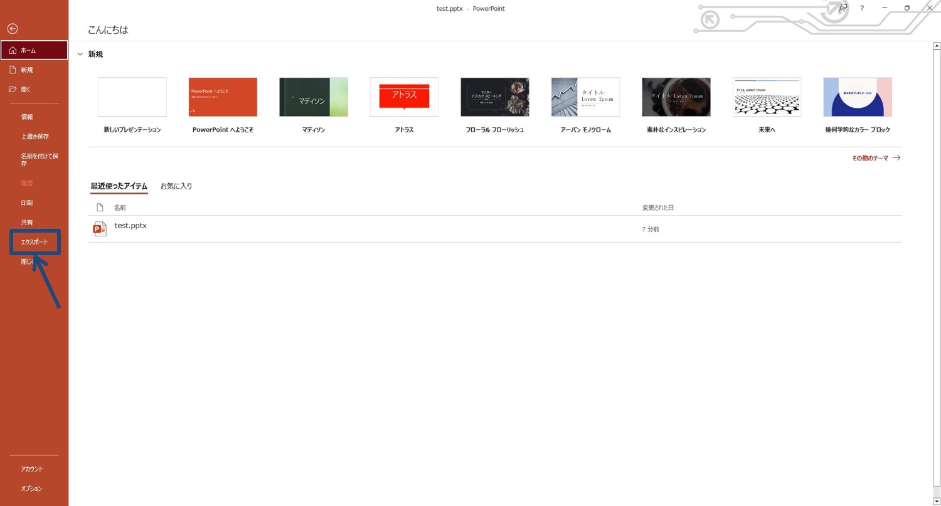Click the document icon in list header
This screenshot has height=506, width=941.
pyautogui.click(x=100, y=208)
